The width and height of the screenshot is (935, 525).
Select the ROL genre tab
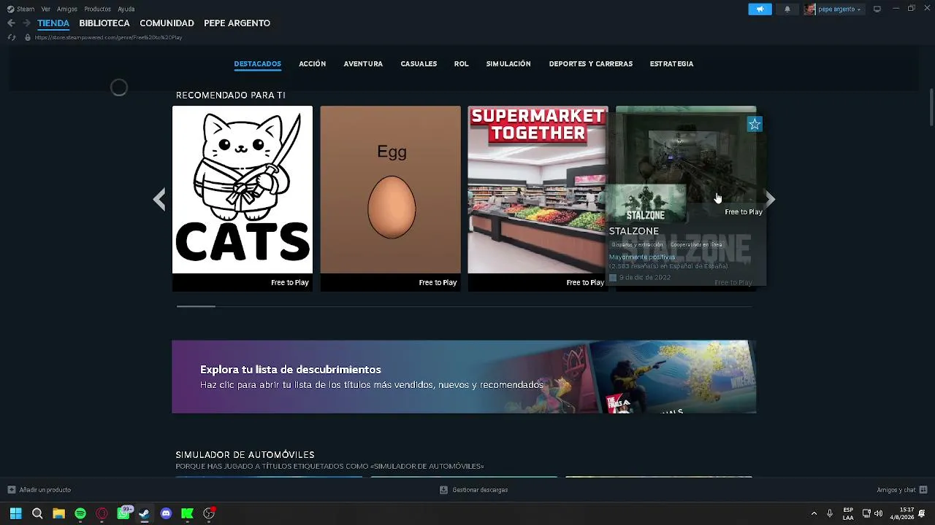pyautogui.click(x=461, y=64)
